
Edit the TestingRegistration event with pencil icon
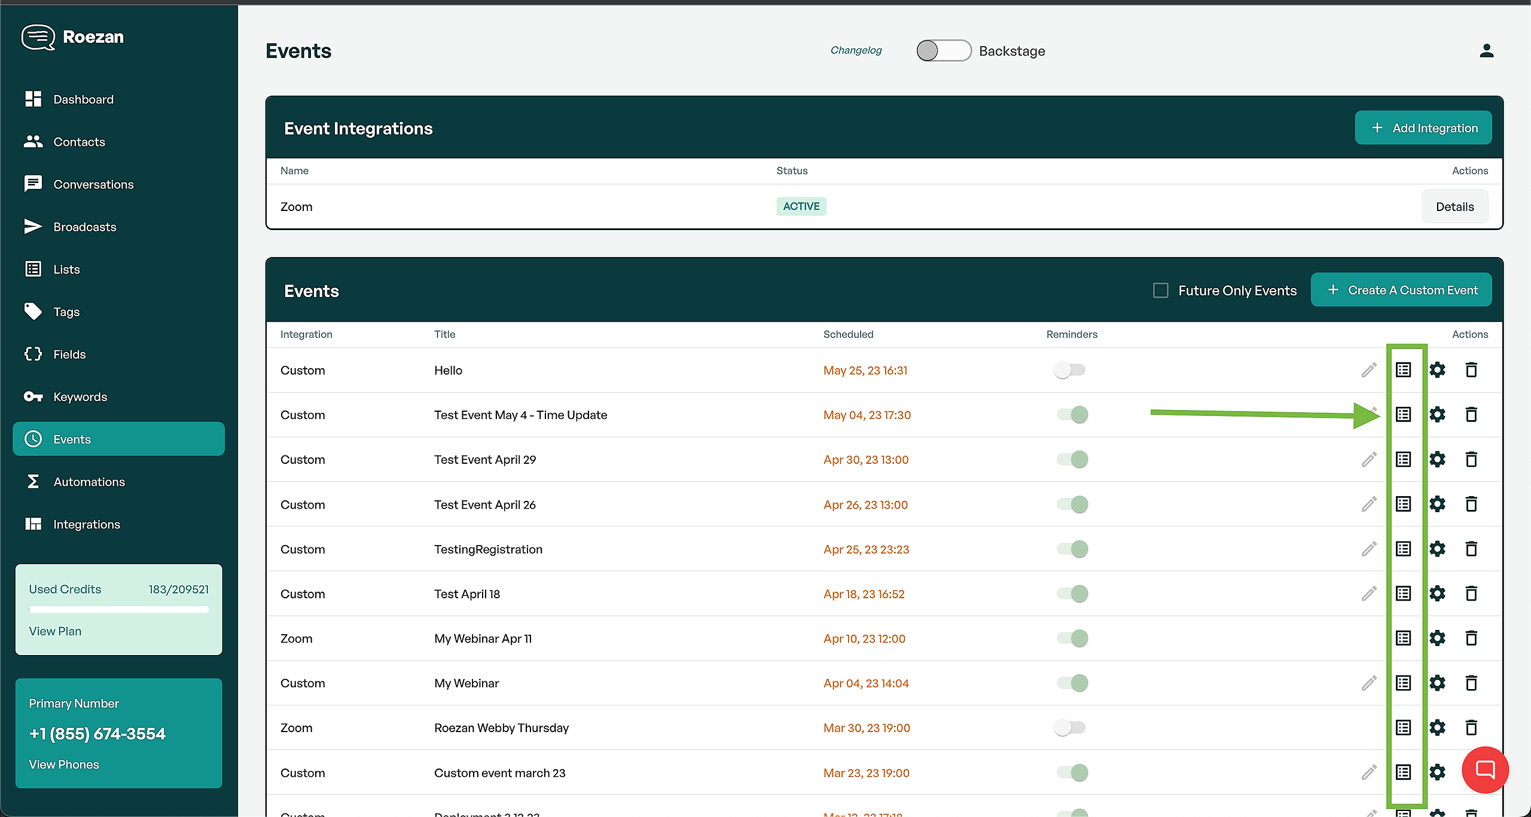tap(1369, 549)
